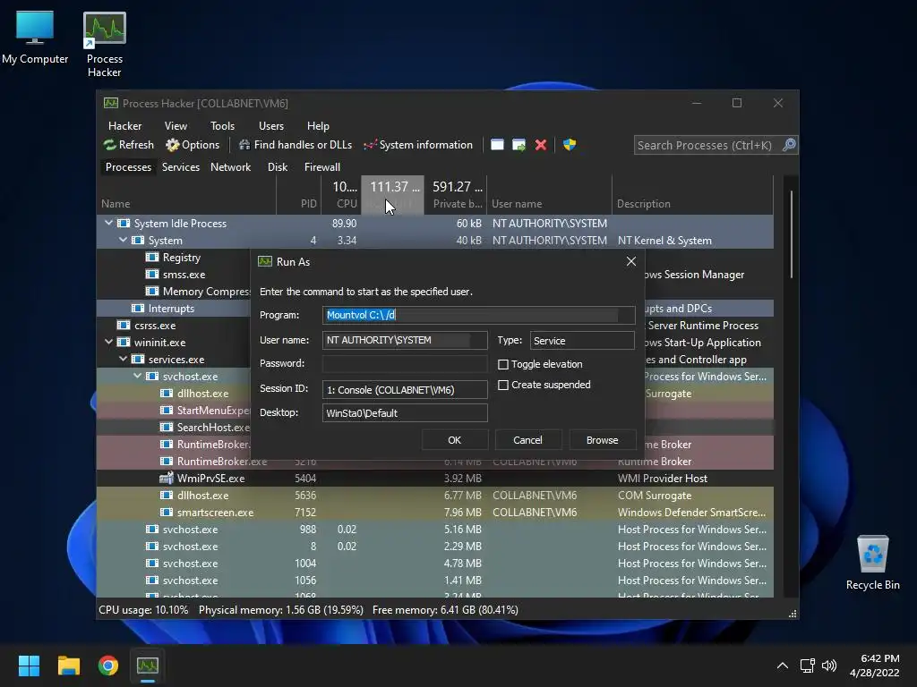Image resolution: width=917 pixels, height=687 pixels.
Task: Open the Program combo box
Action: (478, 315)
